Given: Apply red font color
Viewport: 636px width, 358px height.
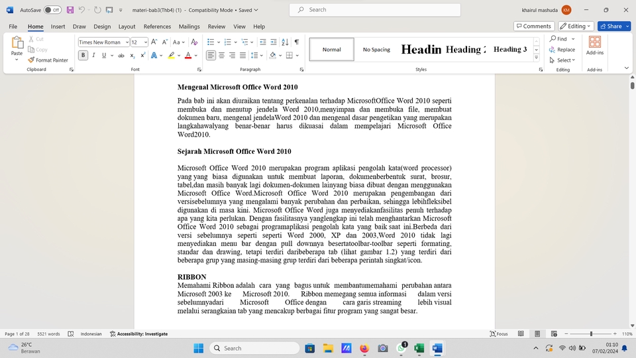Looking at the screenshot, I should (x=188, y=55).
